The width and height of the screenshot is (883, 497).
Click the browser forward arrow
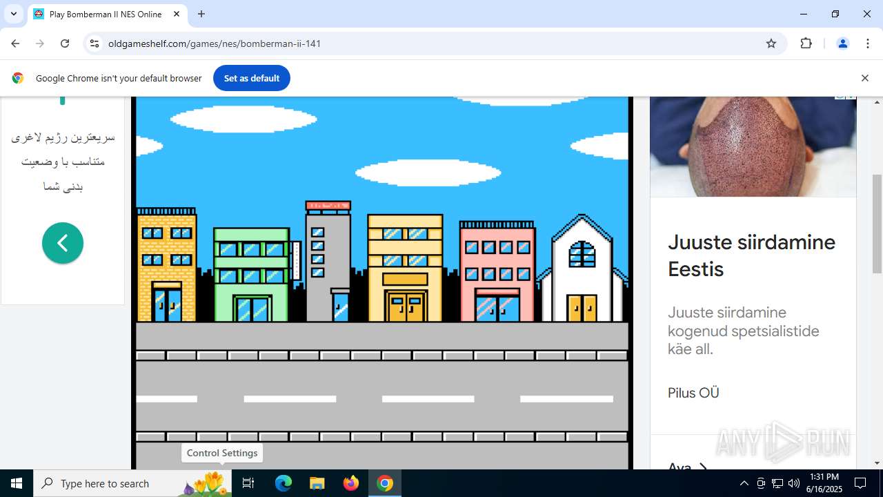click(40, 43)
